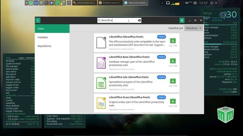Open the blue web browser icon in panel
243x136 pixels.
click(52, 3)
